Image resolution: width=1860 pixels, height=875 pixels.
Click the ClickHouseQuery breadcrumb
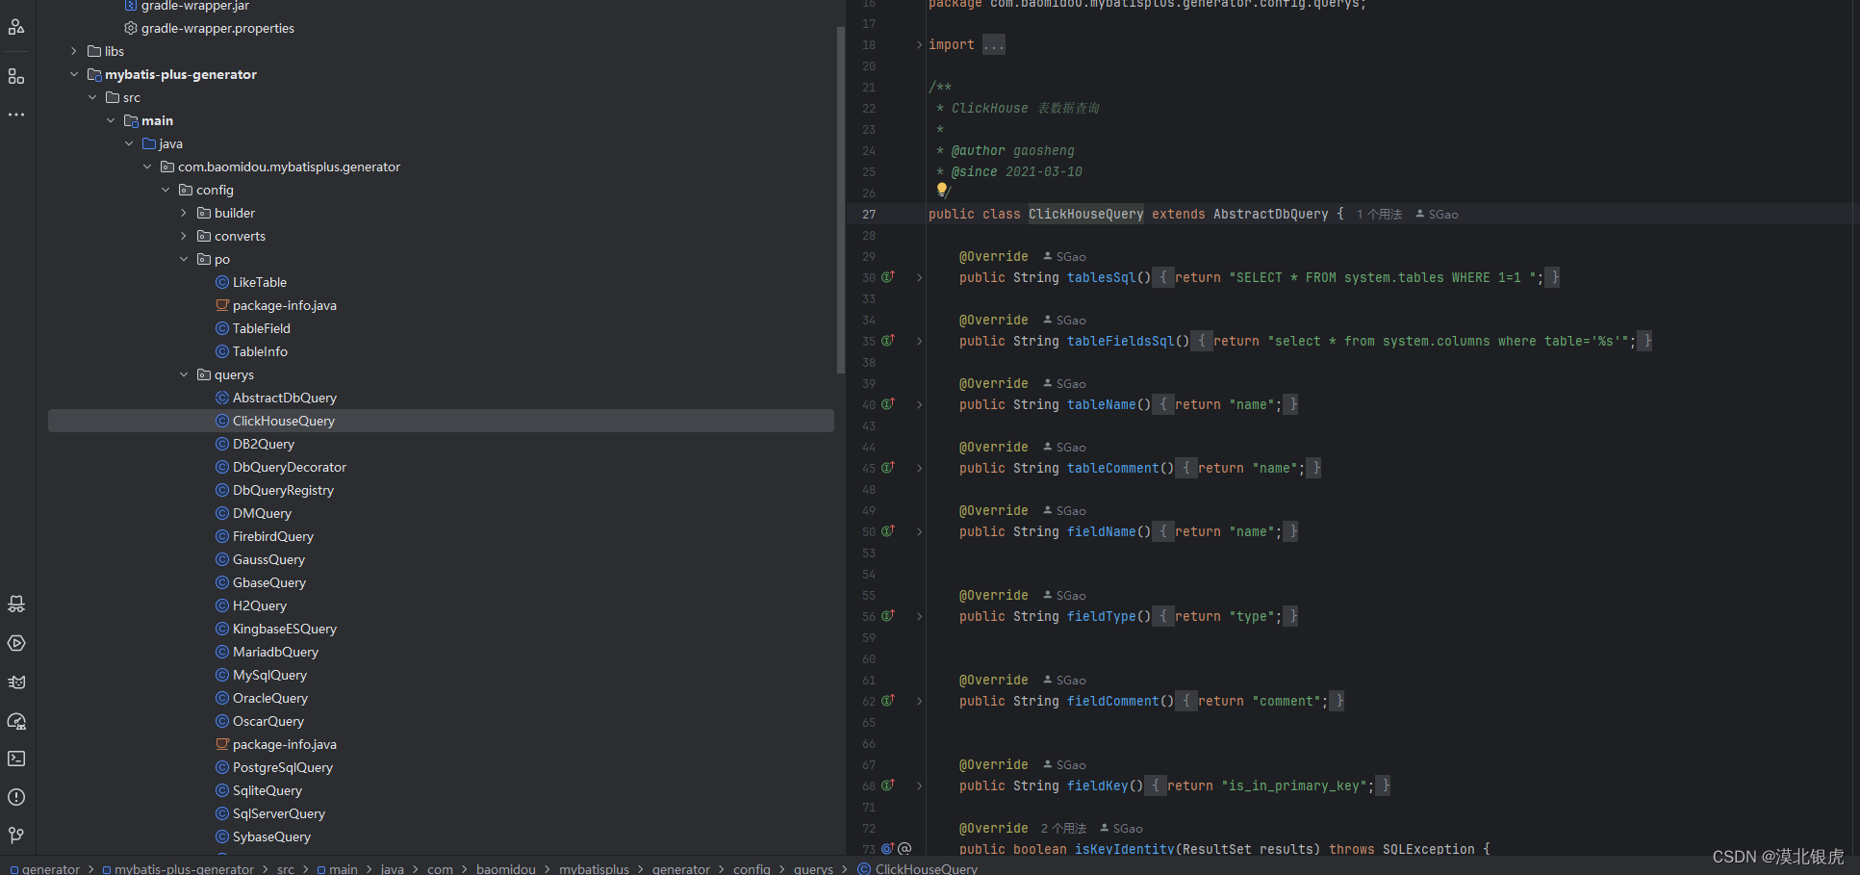tap(917, 868)
